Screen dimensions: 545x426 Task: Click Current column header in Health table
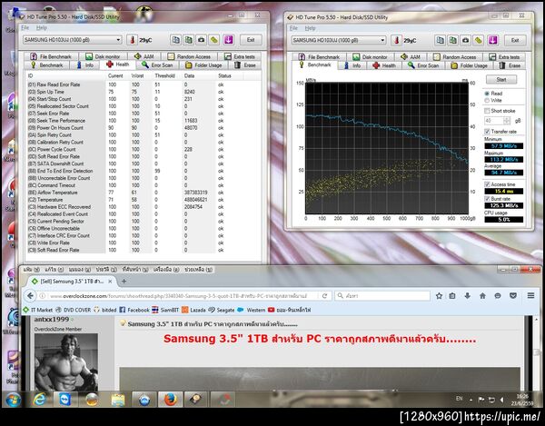115,75
